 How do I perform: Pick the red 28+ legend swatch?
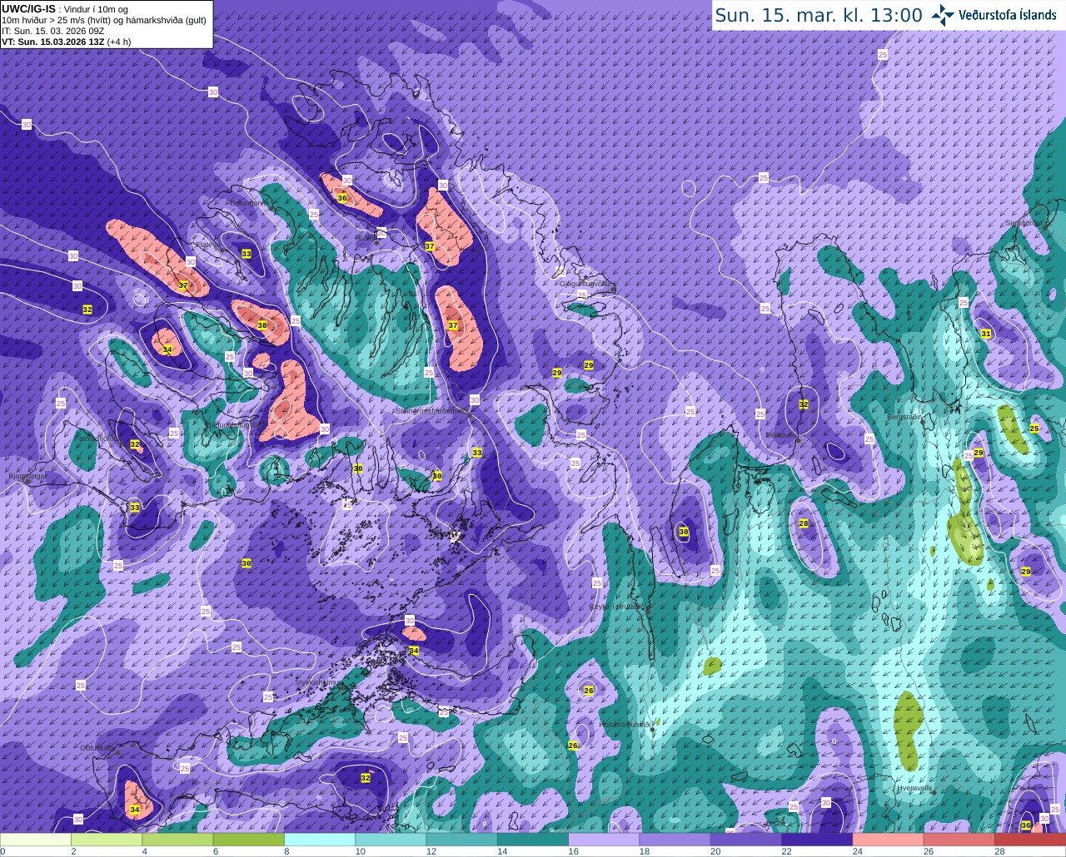coord(1029,840)
